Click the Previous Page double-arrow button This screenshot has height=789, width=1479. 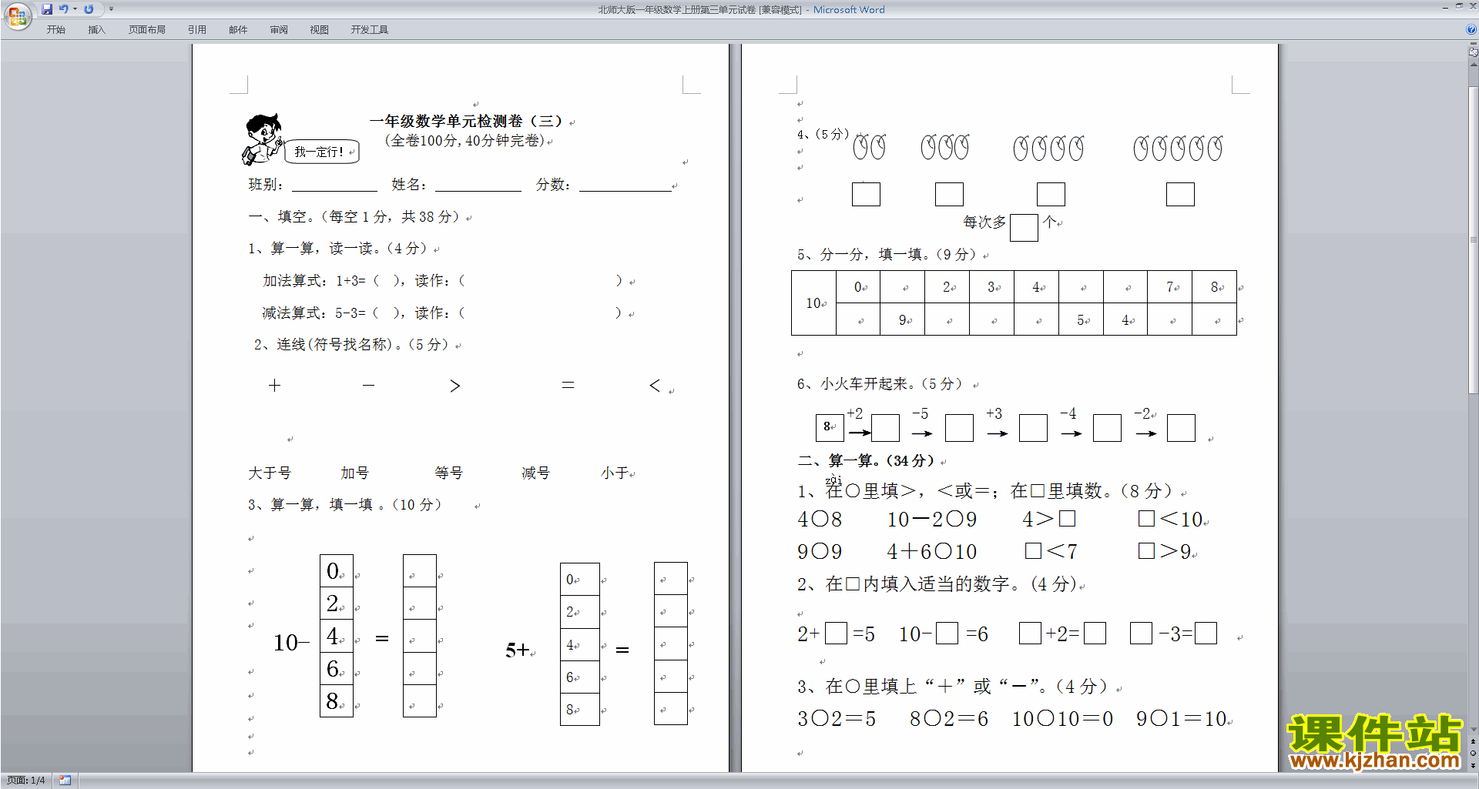tap(1473, 742)
